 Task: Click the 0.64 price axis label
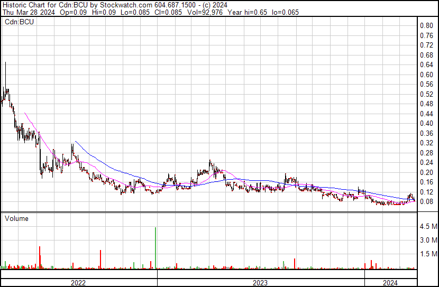tap(426, 64)
